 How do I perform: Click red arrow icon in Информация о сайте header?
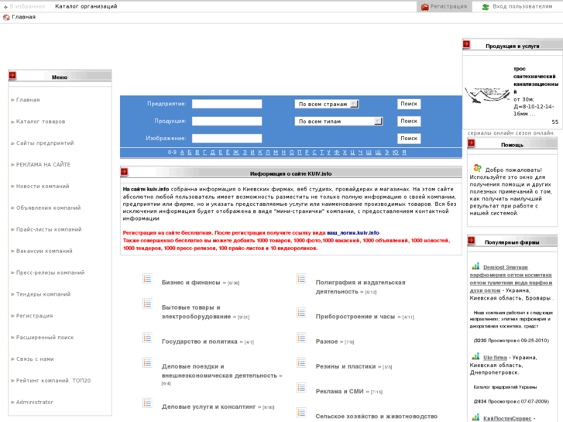pyautogui.click(x=124, y=172)
